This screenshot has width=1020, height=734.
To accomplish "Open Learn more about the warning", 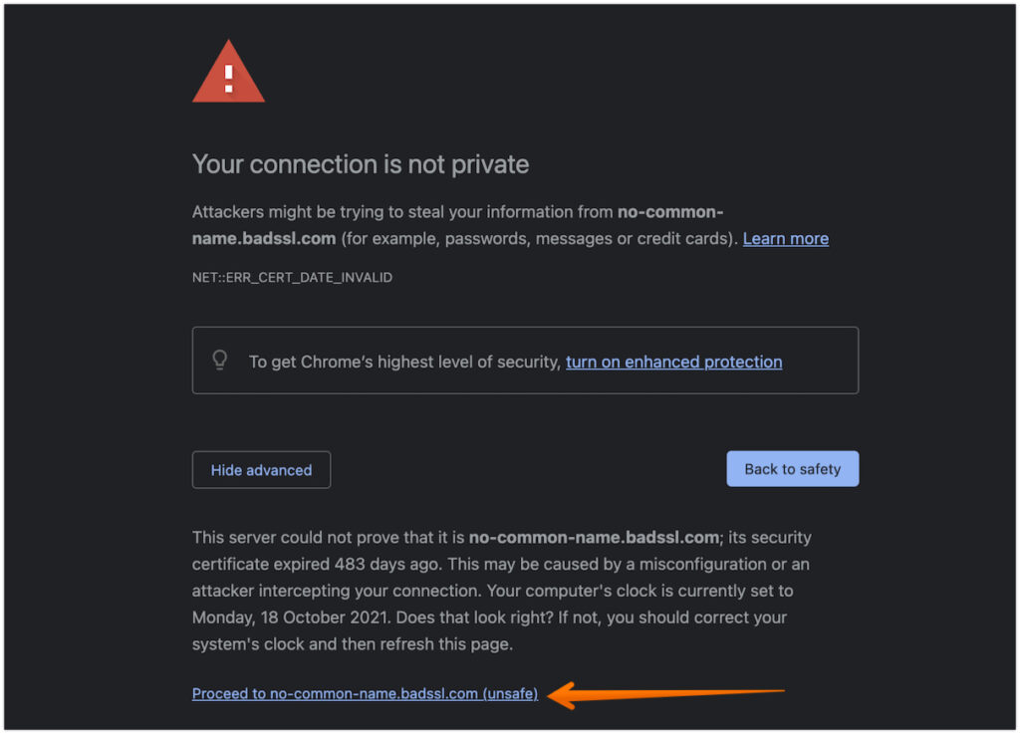I will coord(785,238).
